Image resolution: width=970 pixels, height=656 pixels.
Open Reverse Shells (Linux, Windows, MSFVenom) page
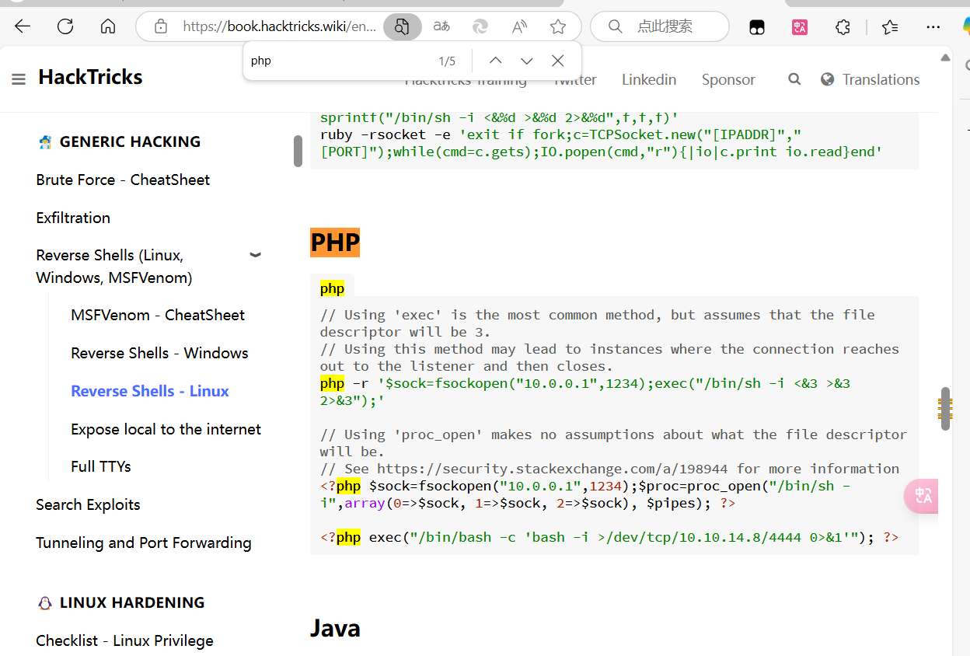[114, 267]
